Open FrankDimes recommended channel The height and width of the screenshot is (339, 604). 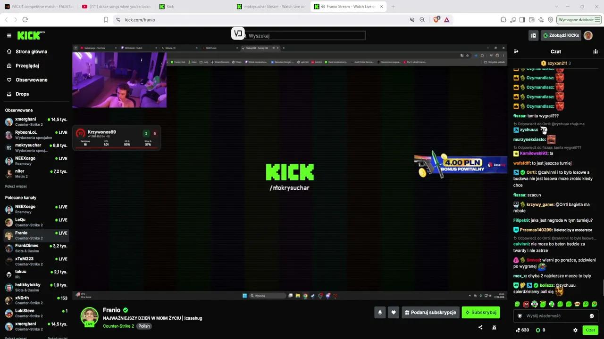[36, 248]
